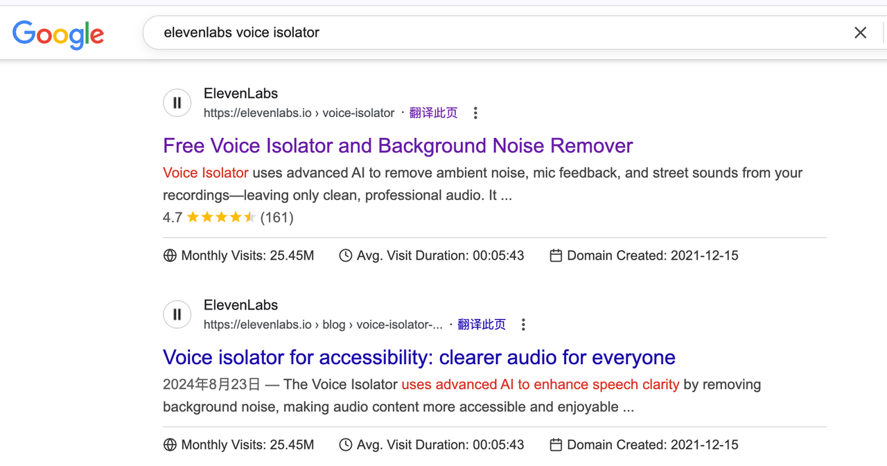Click the Google logo

(x=58, y=34)
